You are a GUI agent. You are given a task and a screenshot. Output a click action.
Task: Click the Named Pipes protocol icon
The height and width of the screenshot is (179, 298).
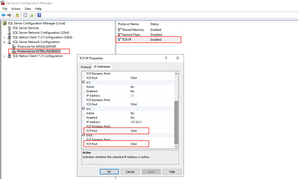point(119,35)
